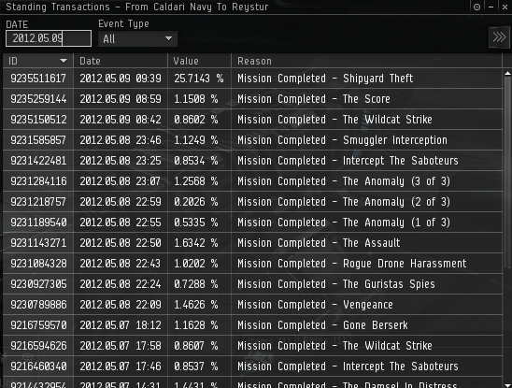Viewport: 512px width, 388px height.
Task: Click the pin window icon in title bar
Action: click(x=476, y=7)
